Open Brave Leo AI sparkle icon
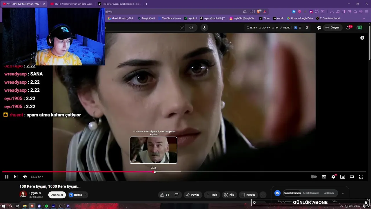371x209 pixels. (x=355, y=12)
